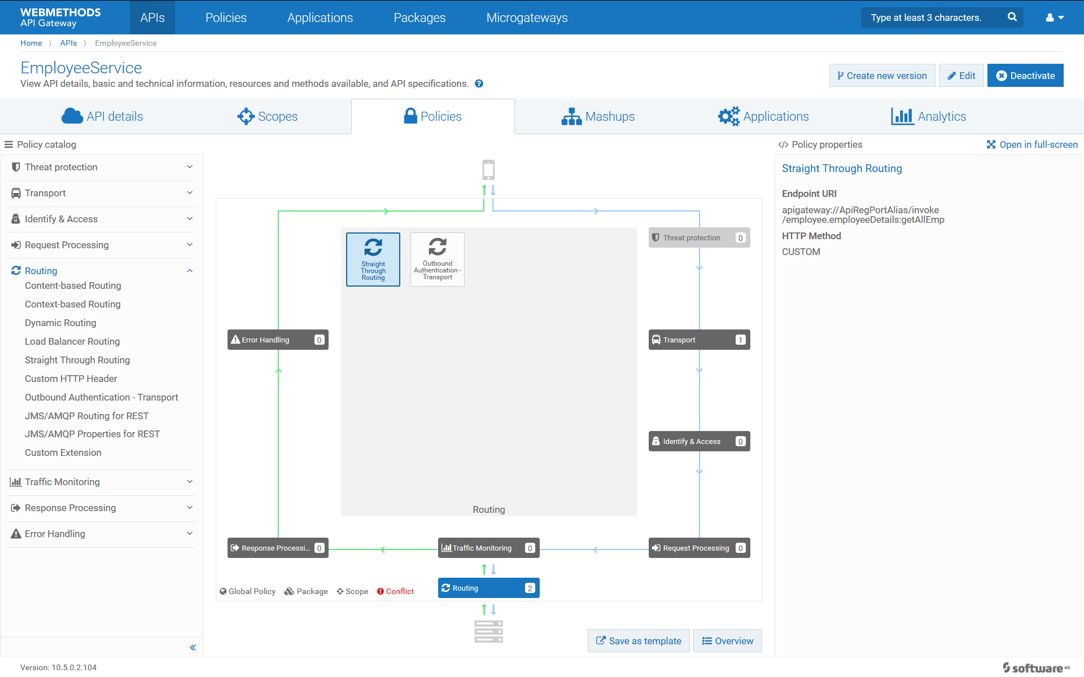Screen dimensions: 1084x677
Task: Open the Microgateways menu
Action: pyautogui.click(x=527, y=17)
